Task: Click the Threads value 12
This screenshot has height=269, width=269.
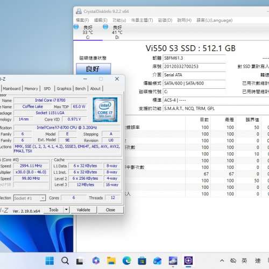Action: tap(112, 197)
